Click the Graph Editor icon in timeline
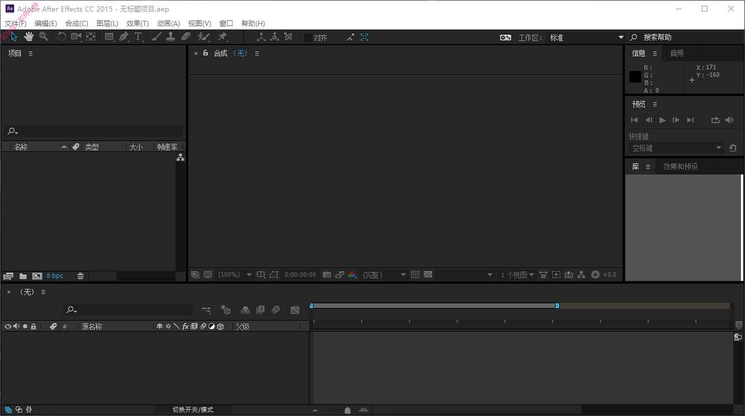This screenshot has height=416, width=745. point(295,310)
